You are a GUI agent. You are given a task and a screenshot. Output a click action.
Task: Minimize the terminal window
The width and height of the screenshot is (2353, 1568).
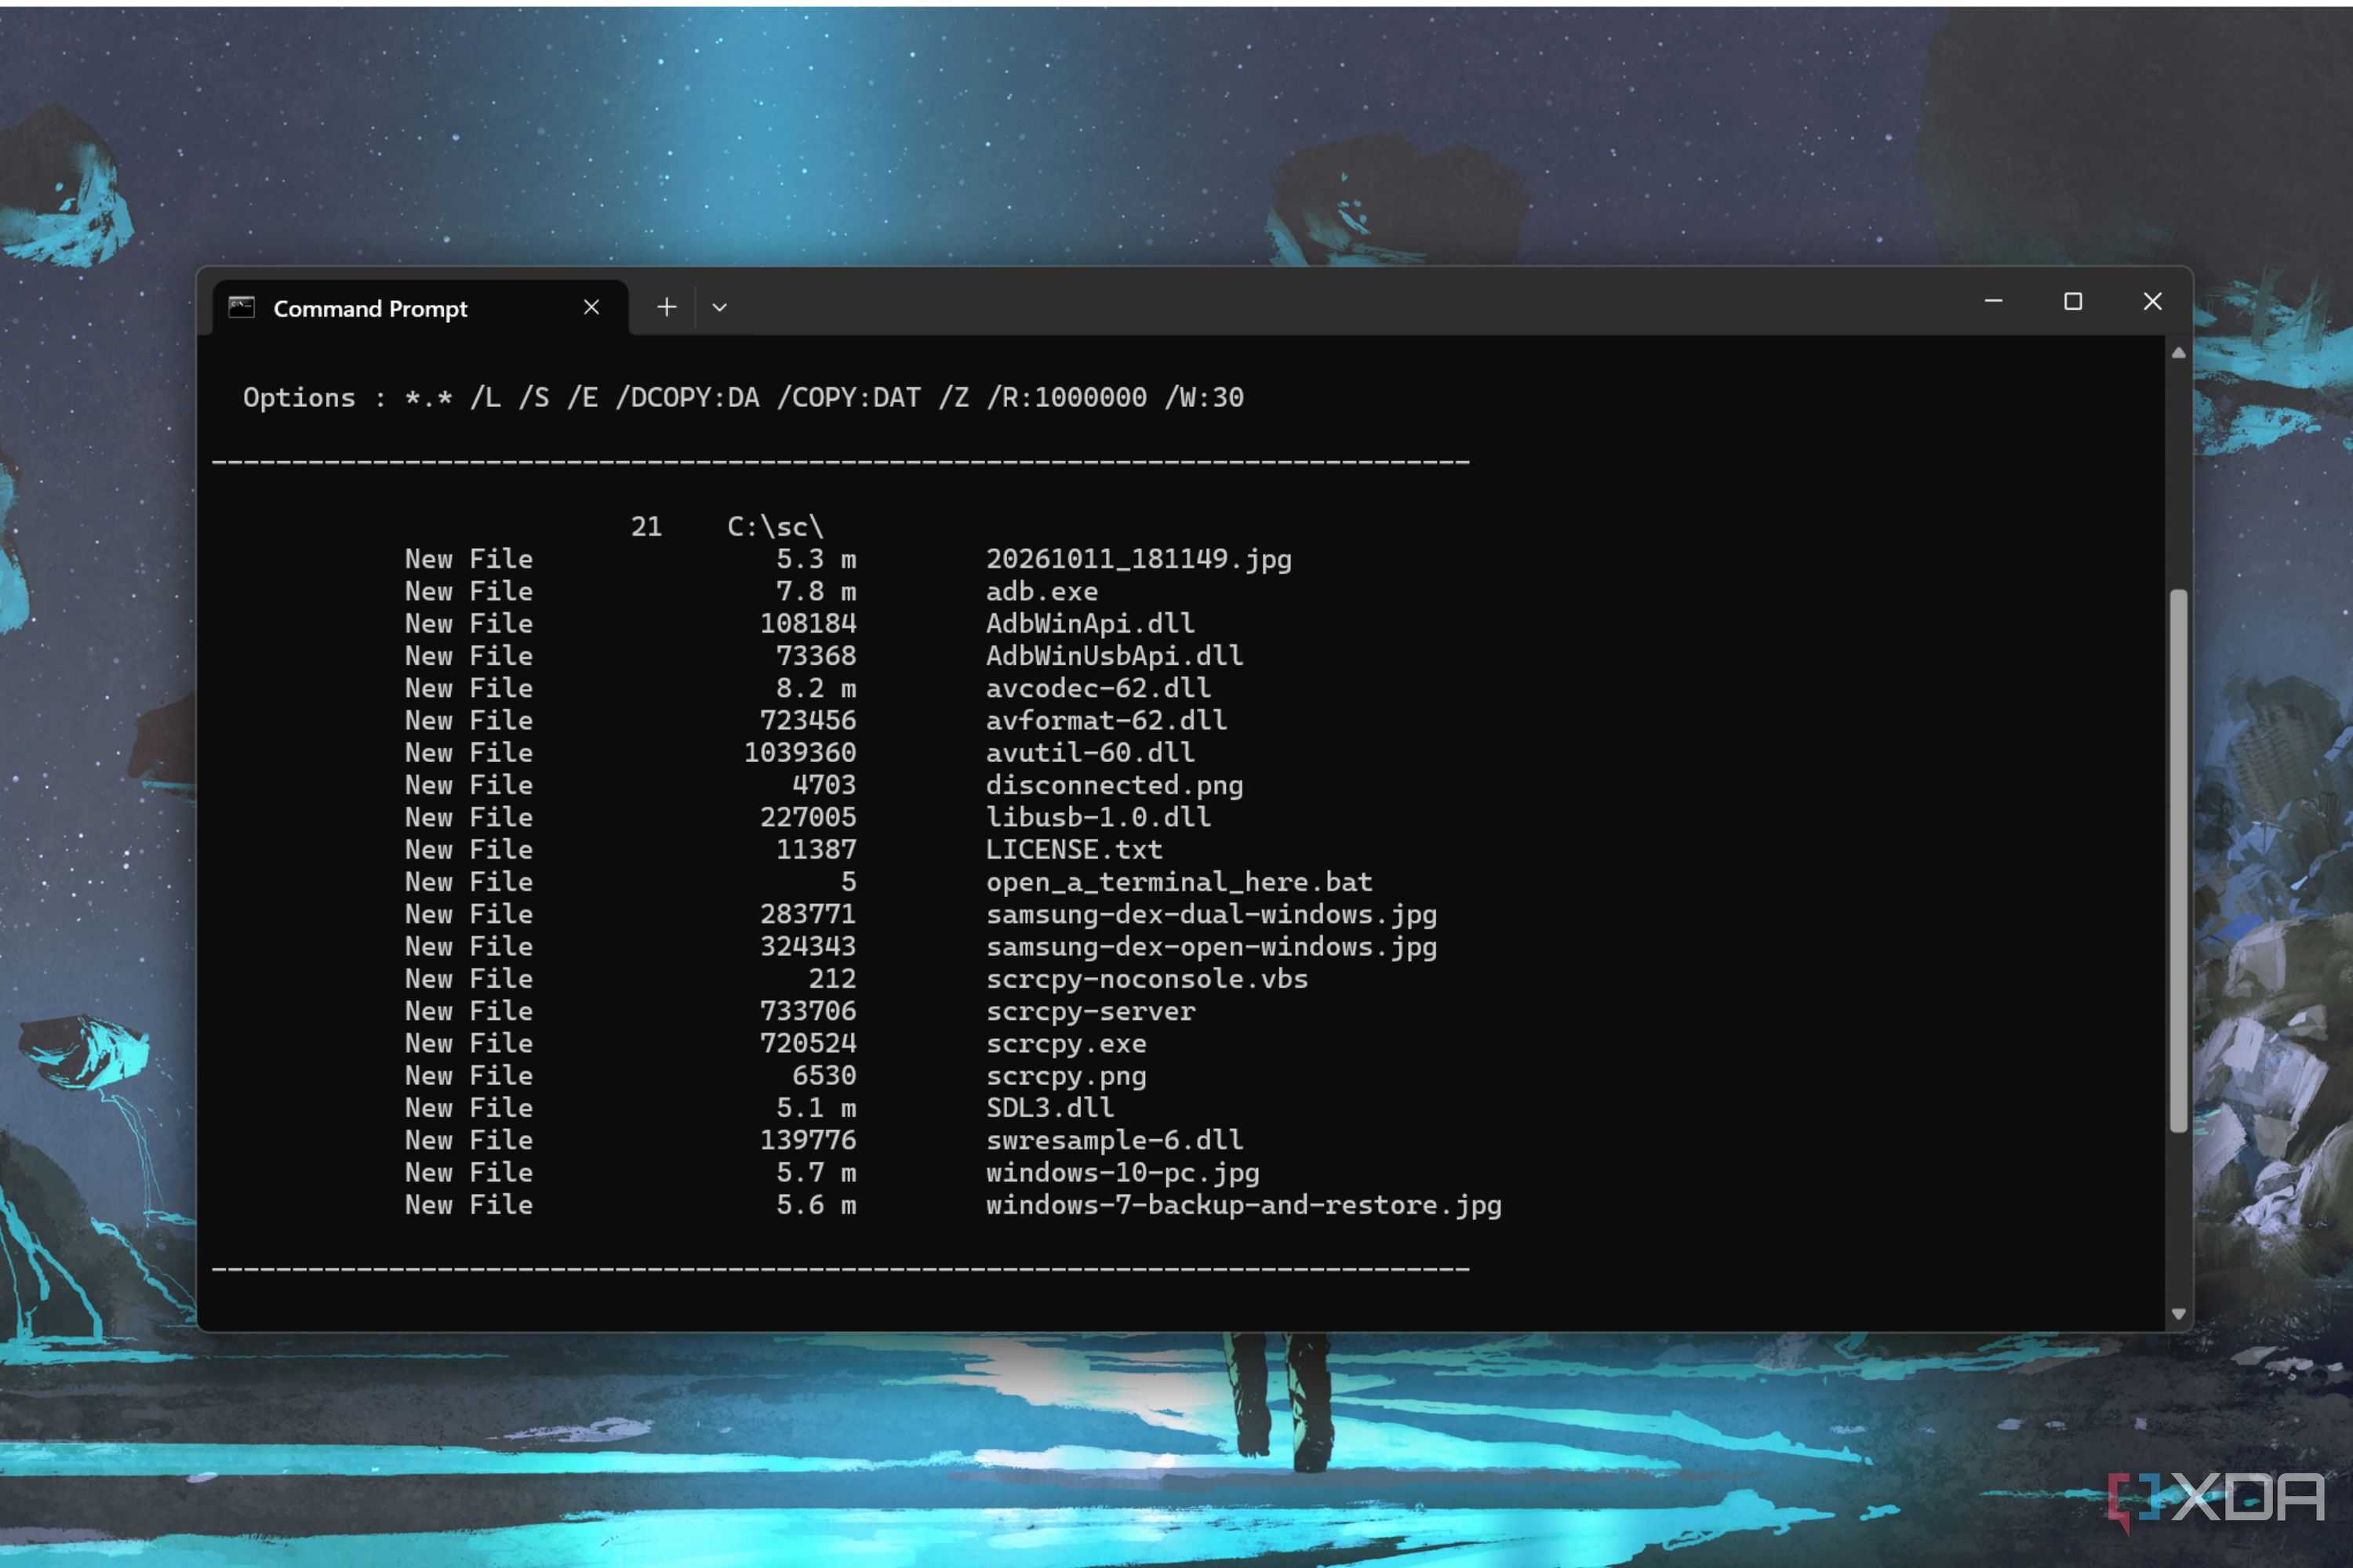(x=1993, y=301)
